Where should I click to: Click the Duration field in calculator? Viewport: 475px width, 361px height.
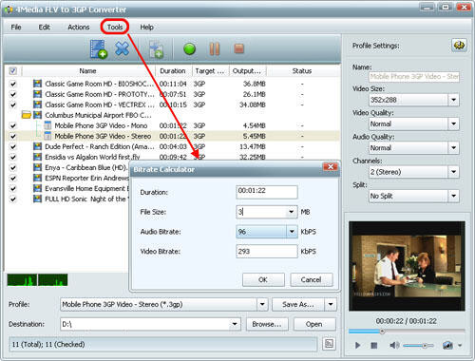267,192
